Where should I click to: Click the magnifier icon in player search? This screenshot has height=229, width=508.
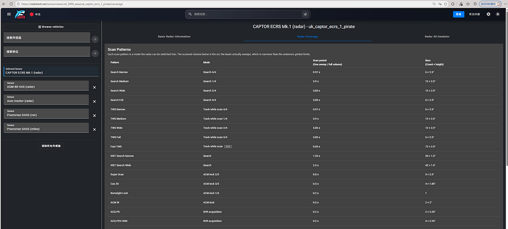coord(190,14)
